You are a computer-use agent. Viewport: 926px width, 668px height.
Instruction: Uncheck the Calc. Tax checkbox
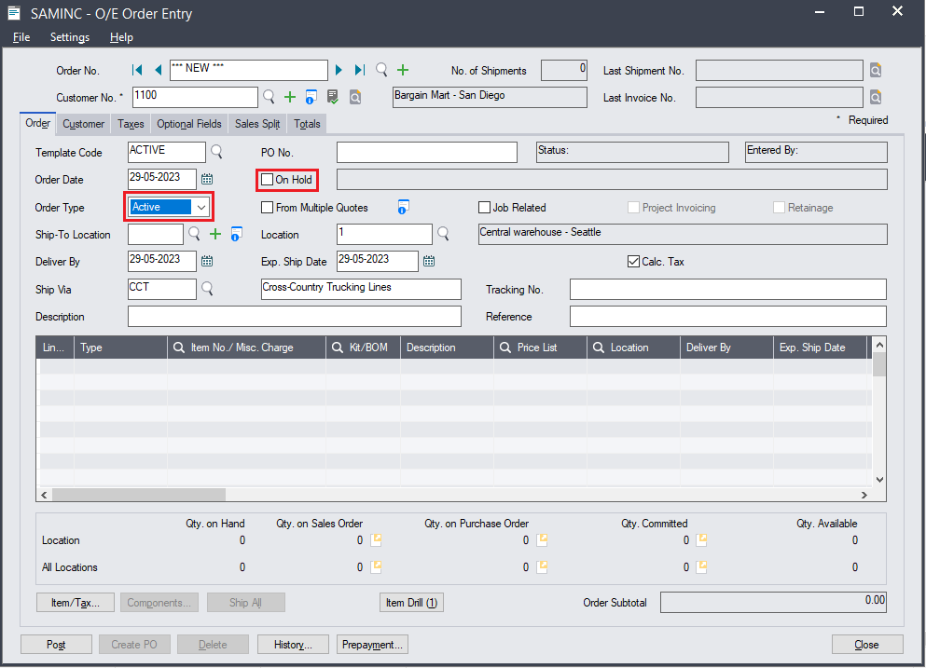[x=634, y=262]
